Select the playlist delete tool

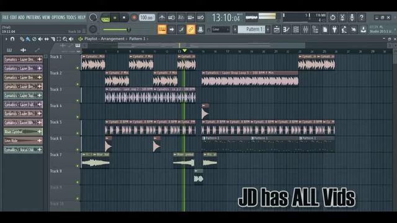34,39
